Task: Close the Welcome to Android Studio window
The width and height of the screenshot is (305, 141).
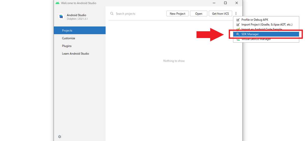Action: tap(237, 3)
